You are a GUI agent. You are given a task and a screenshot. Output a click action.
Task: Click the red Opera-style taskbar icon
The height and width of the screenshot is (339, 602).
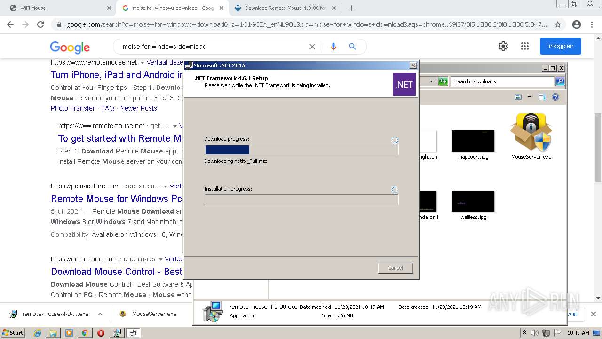pos(101,333)
